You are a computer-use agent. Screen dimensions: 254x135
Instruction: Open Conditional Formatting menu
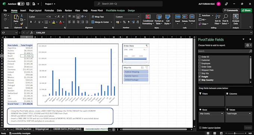click(148, 19)
